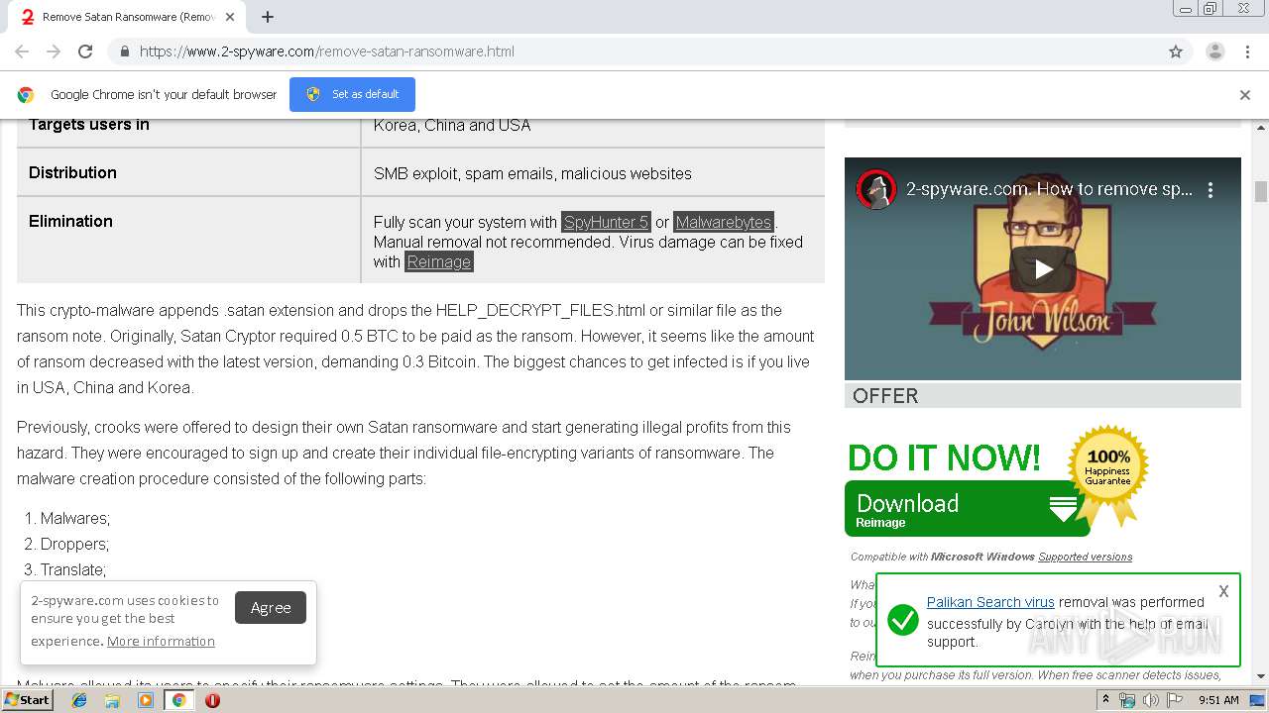
Task: Click the Distribution table row label
Action: 72,172
